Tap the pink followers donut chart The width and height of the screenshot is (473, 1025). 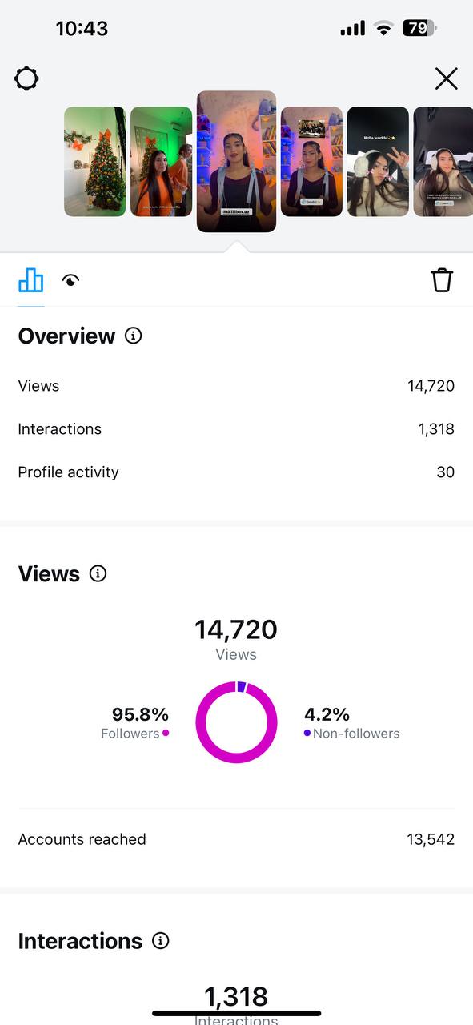coord(236,722)
